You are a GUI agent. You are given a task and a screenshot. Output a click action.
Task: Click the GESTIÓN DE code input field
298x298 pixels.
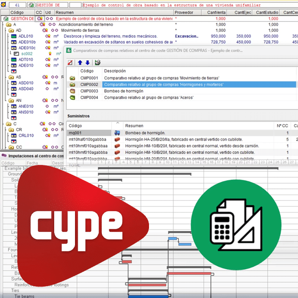coord(52,5)
